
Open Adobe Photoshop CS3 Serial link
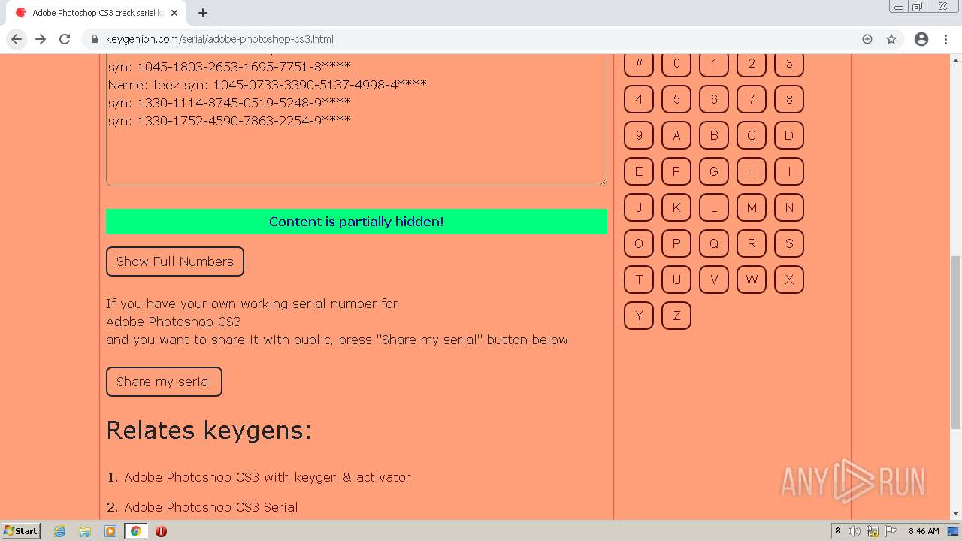point(210,507)
